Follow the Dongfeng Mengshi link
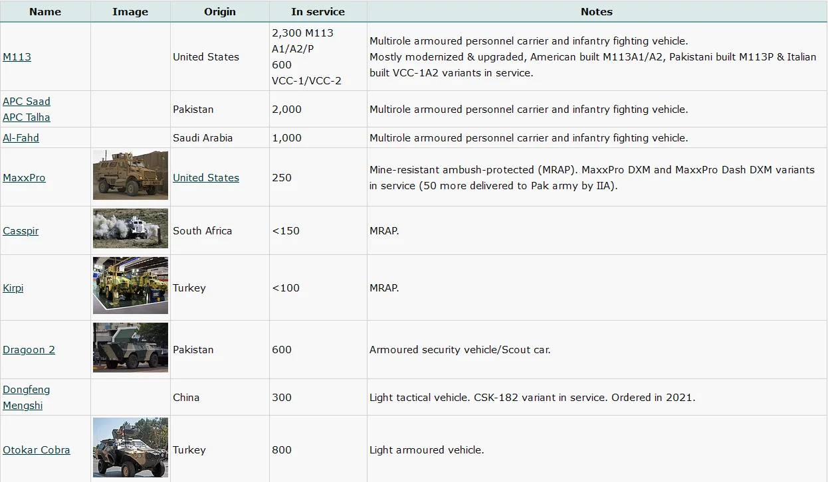Image resolution: width=828 pixels, height=482 pixels. 27,398
